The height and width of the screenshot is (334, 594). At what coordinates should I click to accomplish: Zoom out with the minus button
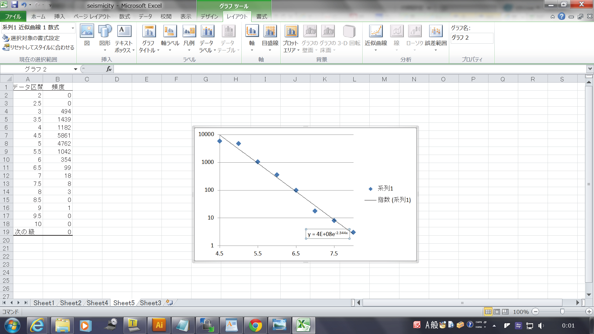tap(536, 312)
